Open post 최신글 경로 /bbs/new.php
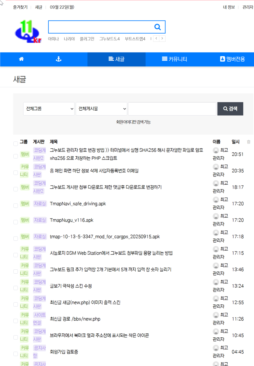The image size is (254, 366). click(x=75, y=319)
